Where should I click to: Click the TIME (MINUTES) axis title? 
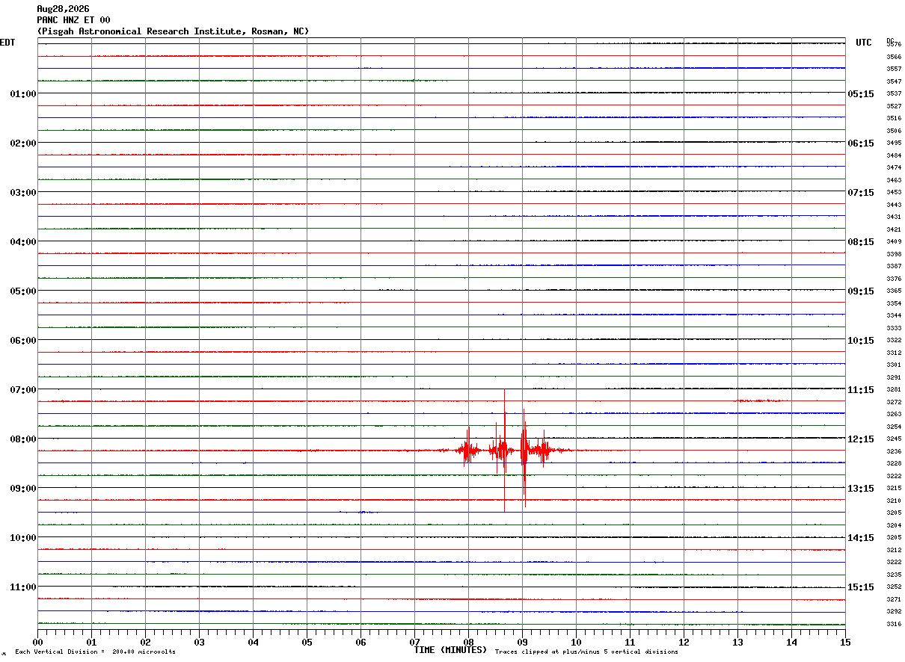coord(450,650)
